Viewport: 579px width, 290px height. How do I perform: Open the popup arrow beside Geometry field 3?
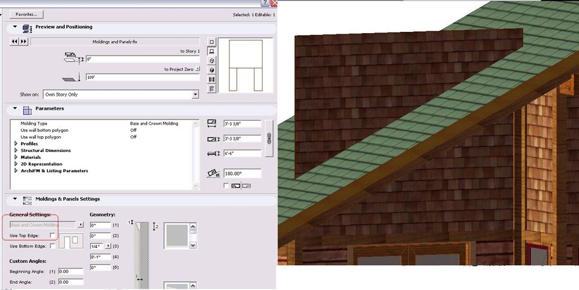tap(108, 246)
